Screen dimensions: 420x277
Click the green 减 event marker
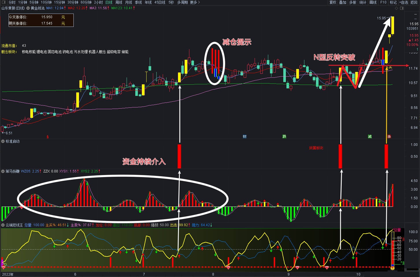tap(370, 137)
